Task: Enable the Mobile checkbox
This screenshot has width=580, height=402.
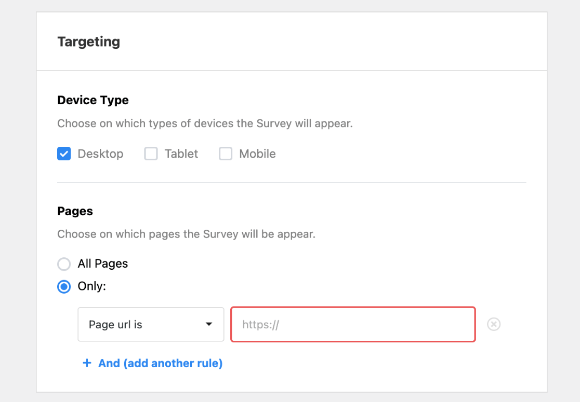Action: [226, 154]
